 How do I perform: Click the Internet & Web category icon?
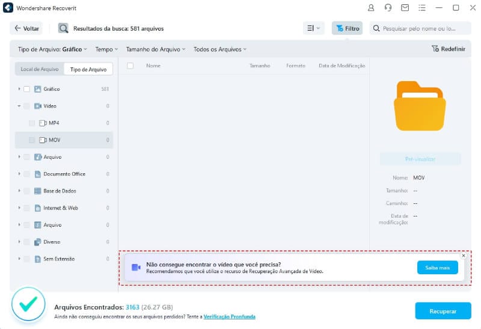click(x=37, y=208)
